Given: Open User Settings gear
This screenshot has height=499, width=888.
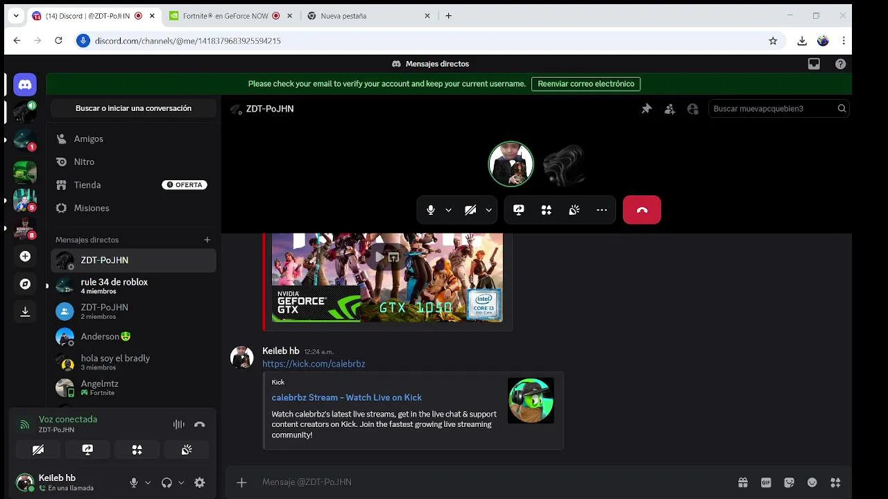Looking at the screenshot, I should pyautogui.click(x=200, y=483).
